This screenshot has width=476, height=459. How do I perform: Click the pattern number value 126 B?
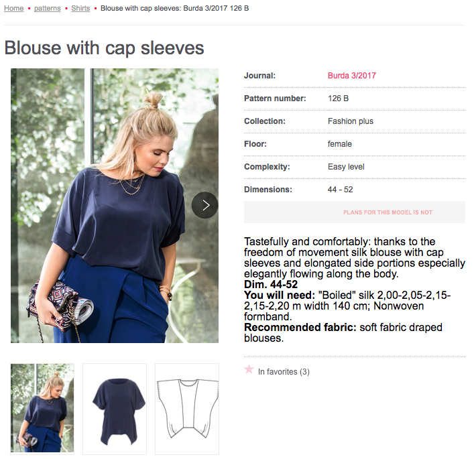point(338,99)
